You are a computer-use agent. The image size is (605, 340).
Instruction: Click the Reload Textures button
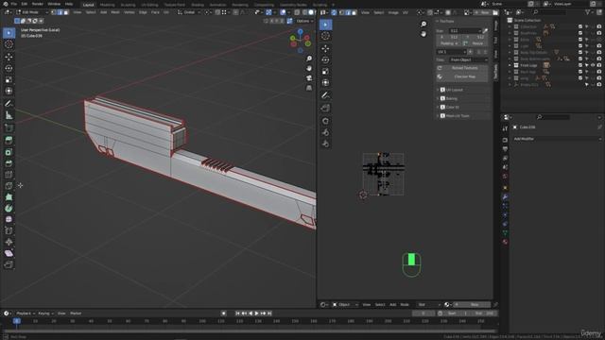(462, 68)
